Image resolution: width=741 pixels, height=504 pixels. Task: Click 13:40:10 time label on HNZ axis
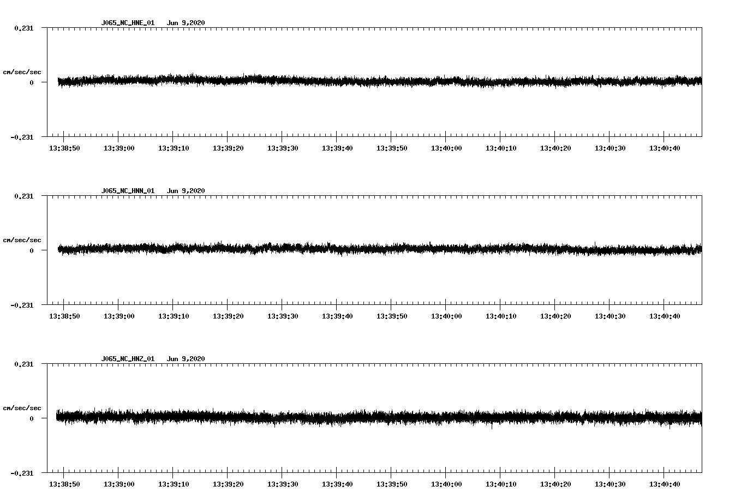(x=501, y=484)
